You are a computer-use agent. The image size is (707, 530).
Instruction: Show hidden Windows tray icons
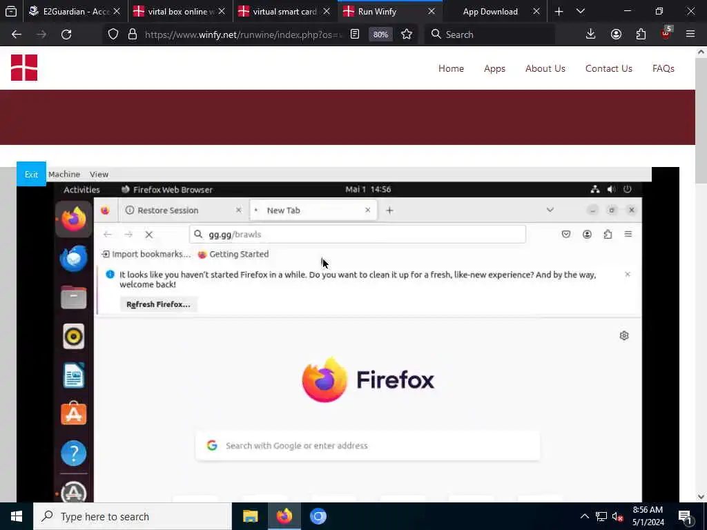click(x=584, y=516)
